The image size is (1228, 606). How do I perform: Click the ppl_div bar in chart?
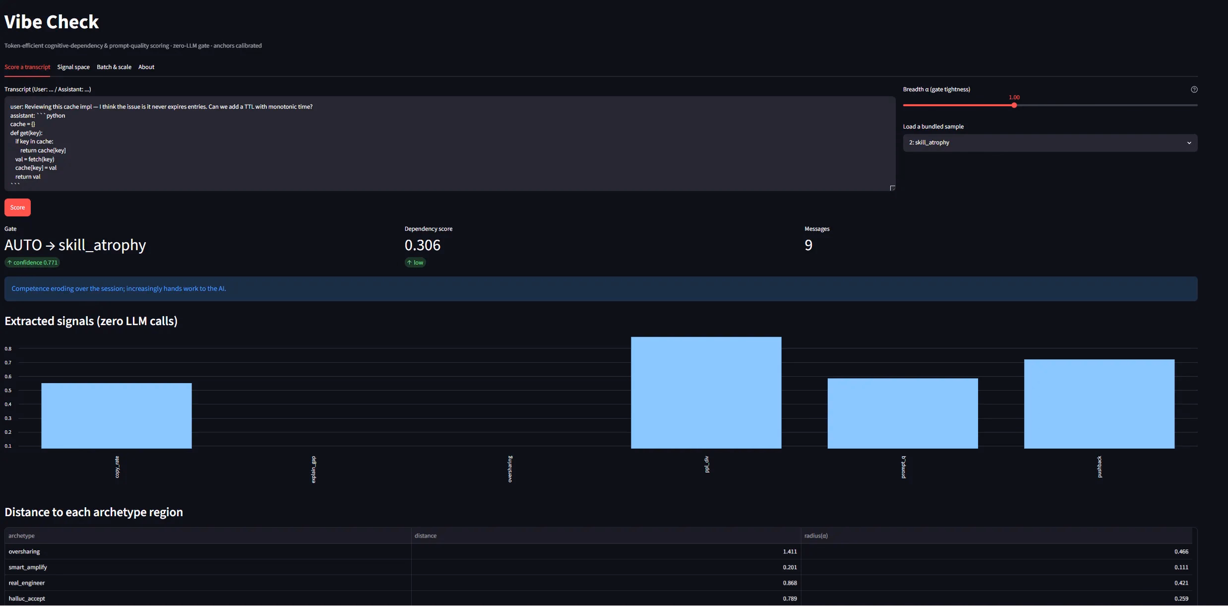pyautogui.click(x=706, y=393)
